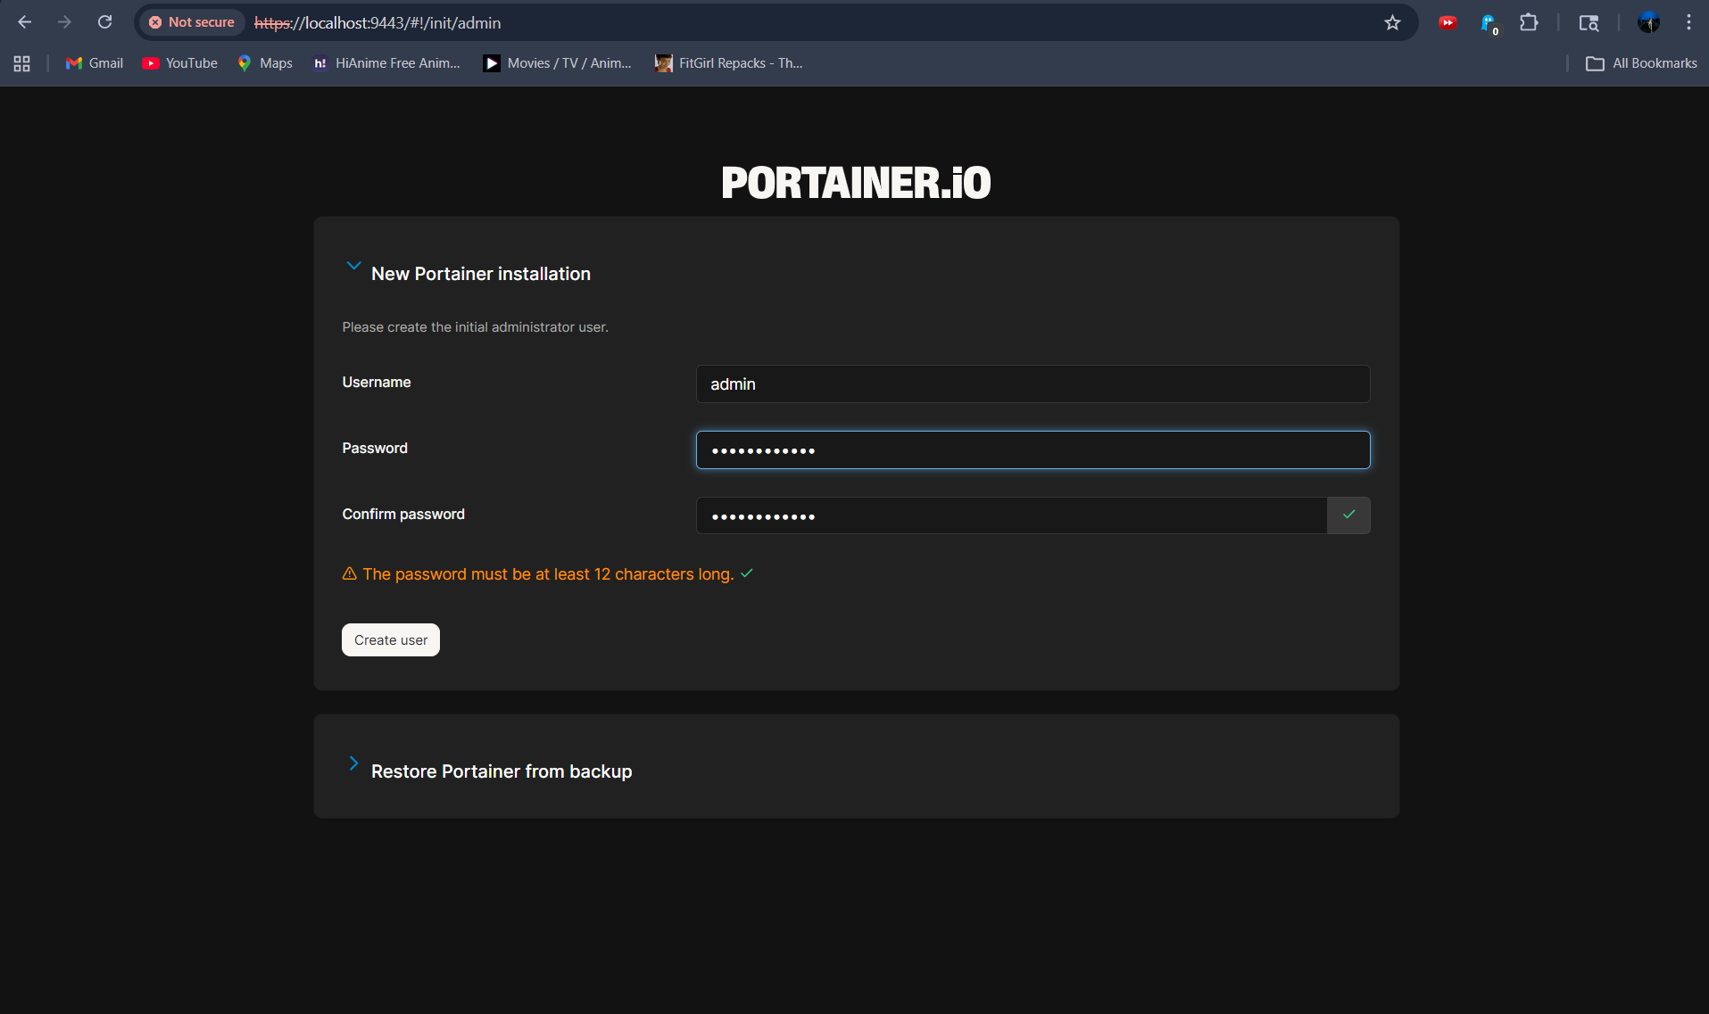This screenshot has height=1014, width=1709.
Task: Go back using the back arrow
Action: [24, 21]
